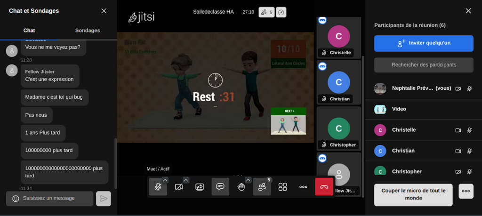Expand reactions arrow beside raise hand
The width and height of the screenshot is (482, 216).
[248, 180]
